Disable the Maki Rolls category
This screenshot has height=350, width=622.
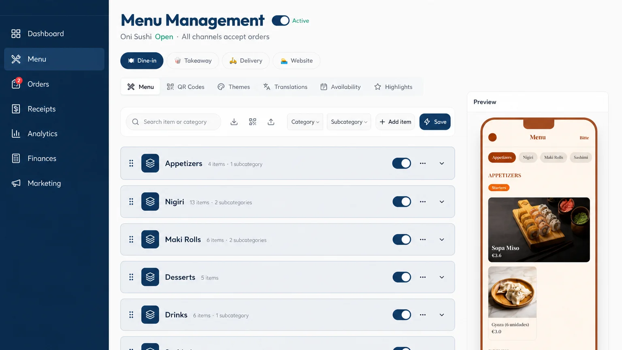[x=402, y=239]
